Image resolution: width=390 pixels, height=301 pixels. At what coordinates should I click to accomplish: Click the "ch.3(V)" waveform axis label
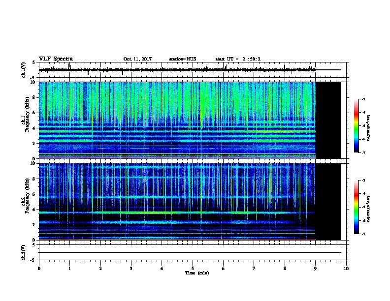[x=24, y=252]
